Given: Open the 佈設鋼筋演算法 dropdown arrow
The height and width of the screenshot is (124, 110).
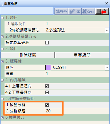Looking at the screenshot, I should pos(107,30).
